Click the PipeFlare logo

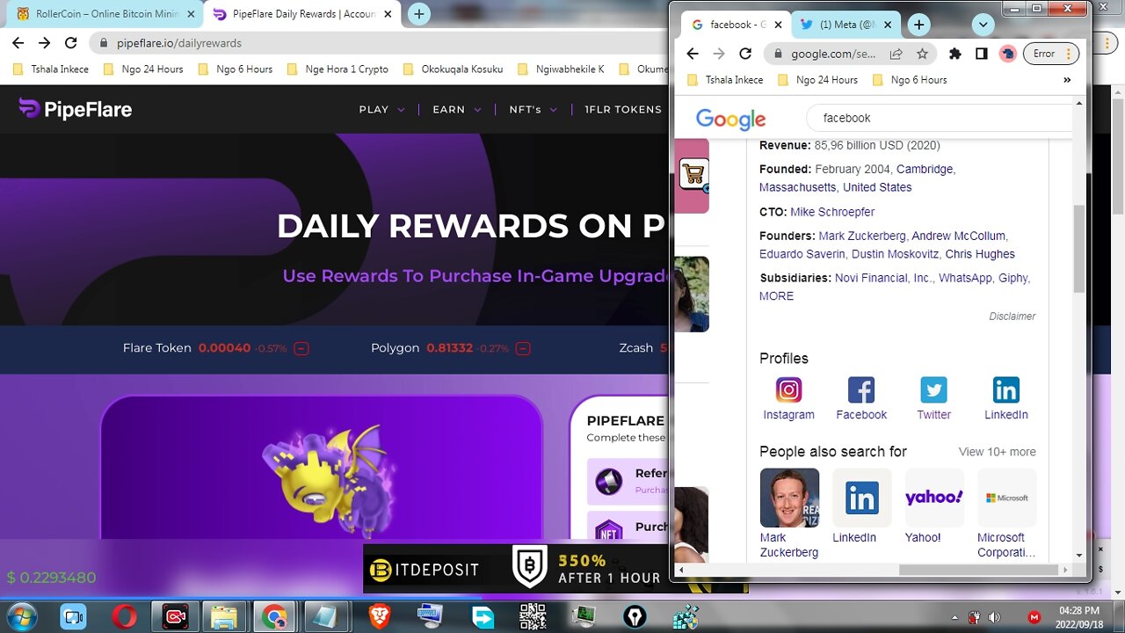76,109
